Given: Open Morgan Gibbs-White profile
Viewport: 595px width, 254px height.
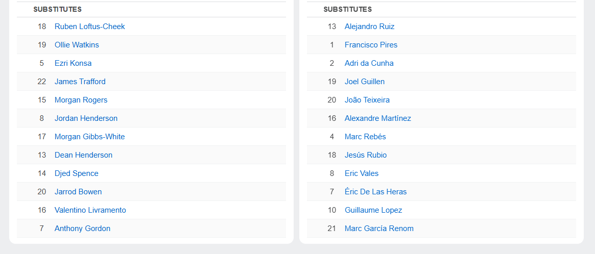Looking at the screenshot, I should [x=89, y=137].
